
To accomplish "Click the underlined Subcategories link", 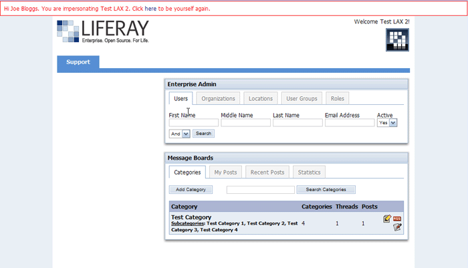I will (x=188, y=223).
